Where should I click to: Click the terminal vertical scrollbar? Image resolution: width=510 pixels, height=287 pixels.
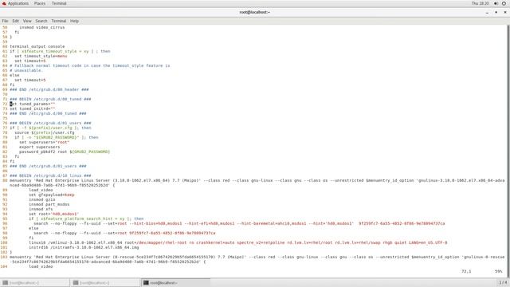click(508, 151)
